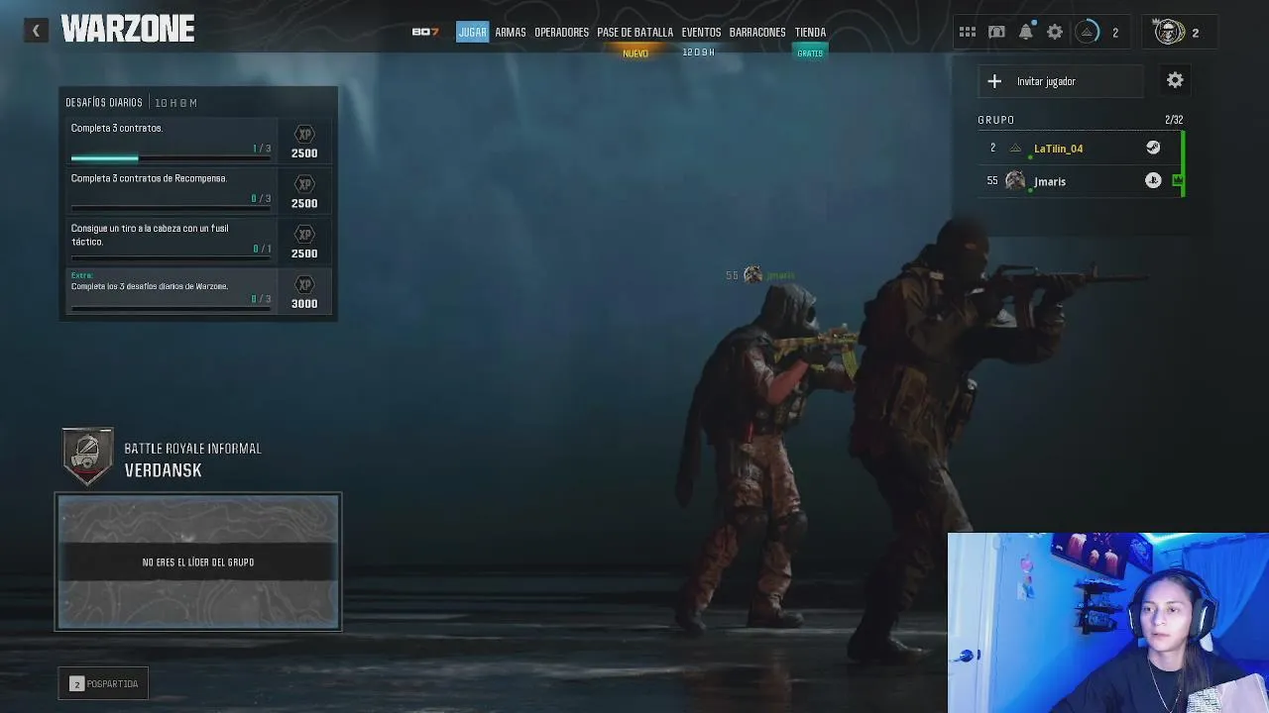Open group settings gear icon

point(1175,80)
